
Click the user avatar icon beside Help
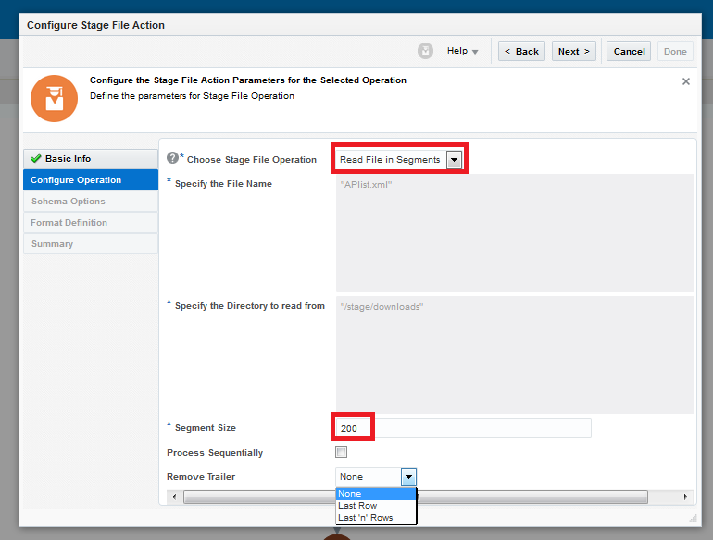click(x=425, y=51)
